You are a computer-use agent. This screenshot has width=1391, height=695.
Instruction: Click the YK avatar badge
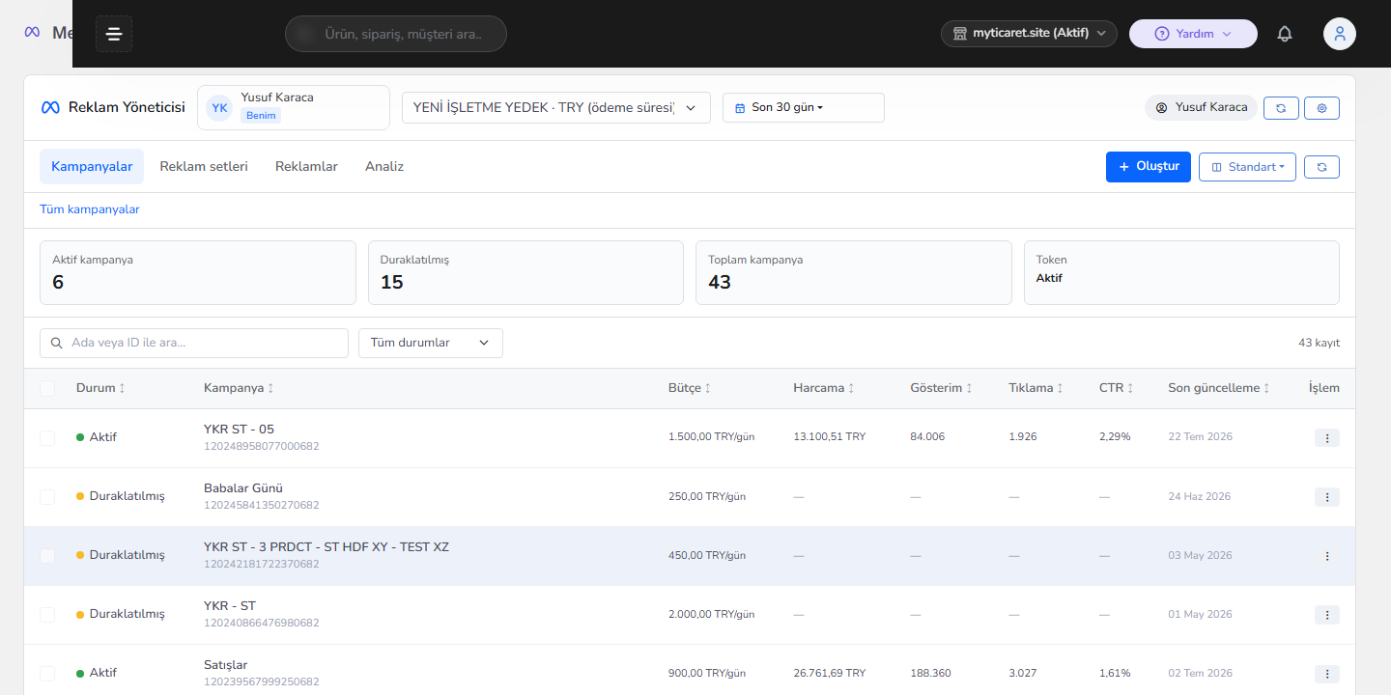[x=219, y=107]
